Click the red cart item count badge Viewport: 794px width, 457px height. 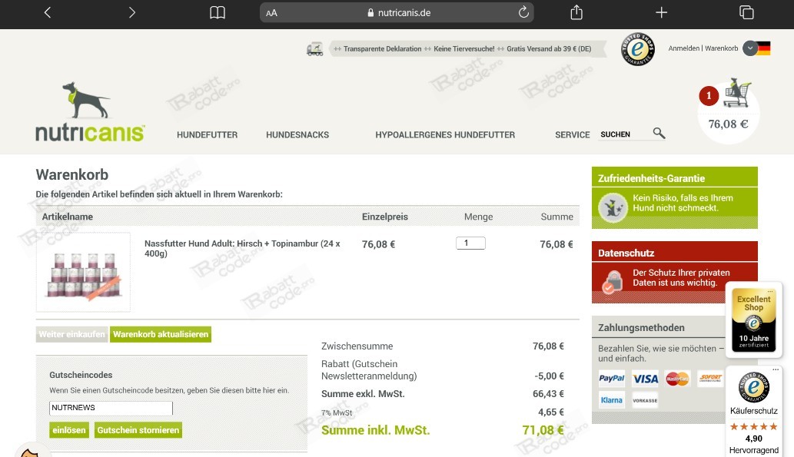coord(709,96)
